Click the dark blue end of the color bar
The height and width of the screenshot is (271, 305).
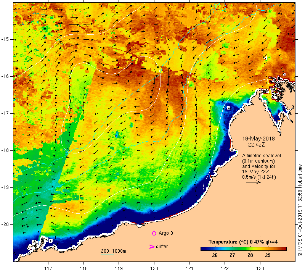(x=203, y=249)
